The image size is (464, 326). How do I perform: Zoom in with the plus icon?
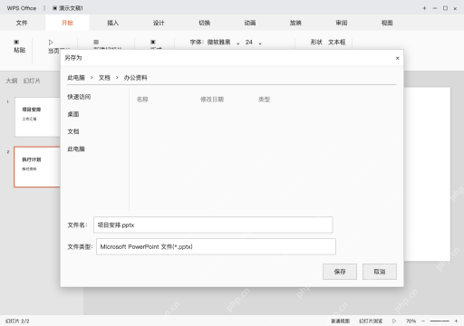click(456, 321)
